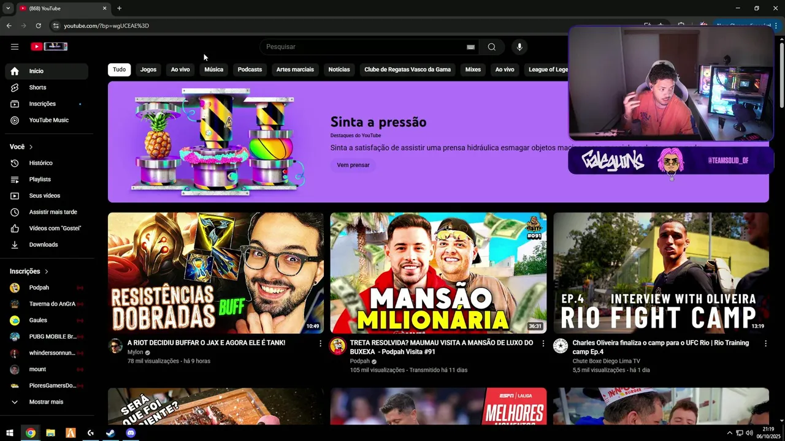Click Mylon channel avatar
The width and height of the screenshot is (785, 441).
115,346
